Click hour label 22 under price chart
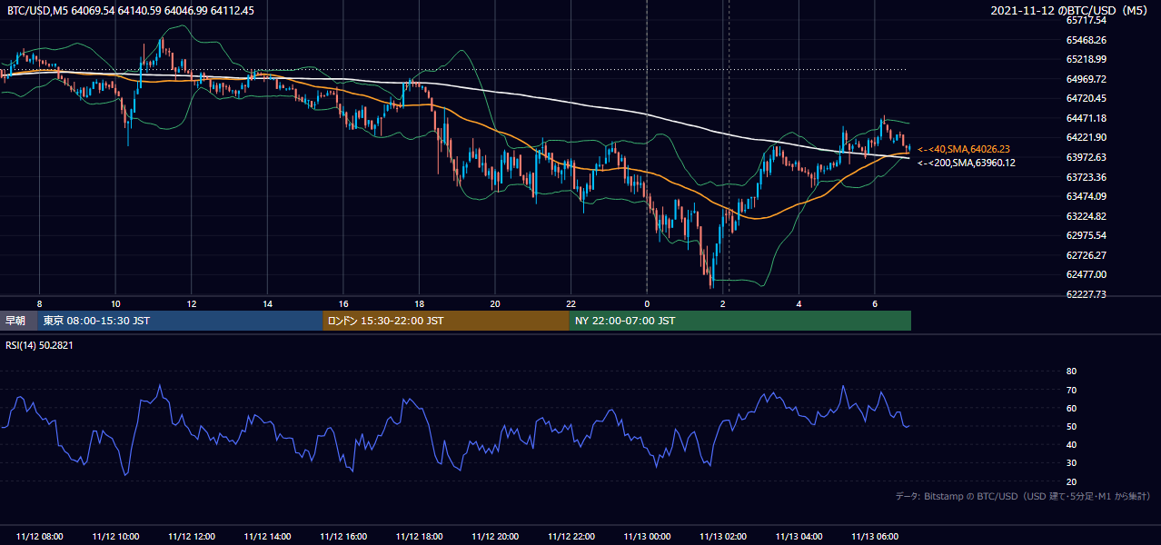The width and height of the screenshot is (1161, 545). coord(571,302)
